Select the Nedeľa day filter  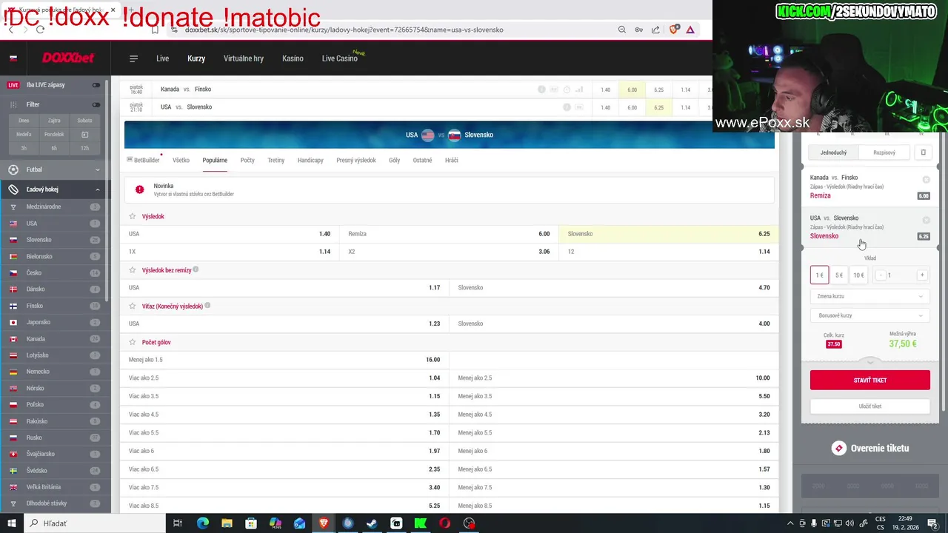coord(24,135)
